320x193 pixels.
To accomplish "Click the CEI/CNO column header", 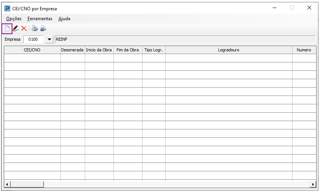I will [x=32, y=50].
